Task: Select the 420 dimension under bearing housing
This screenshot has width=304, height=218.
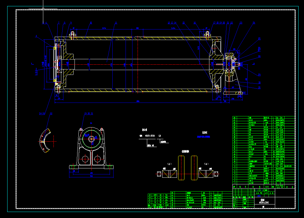Action: [91, 173]
